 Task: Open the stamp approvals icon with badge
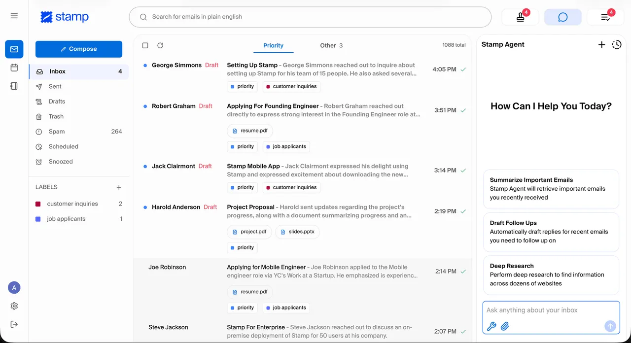[x=520, y=17]
